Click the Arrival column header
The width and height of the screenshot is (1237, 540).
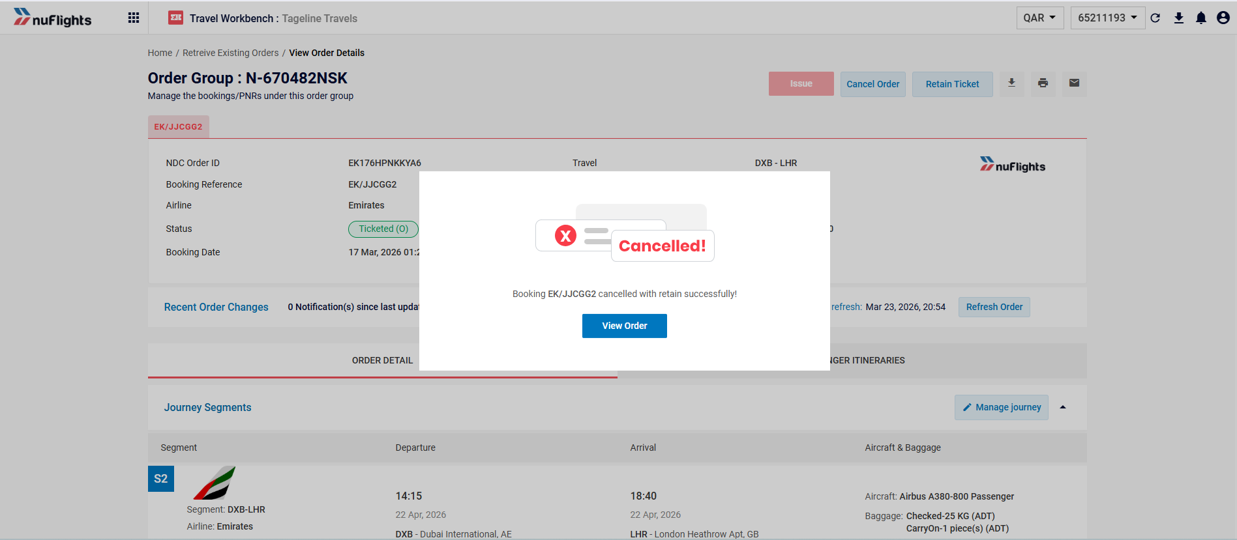pos(643,448)
